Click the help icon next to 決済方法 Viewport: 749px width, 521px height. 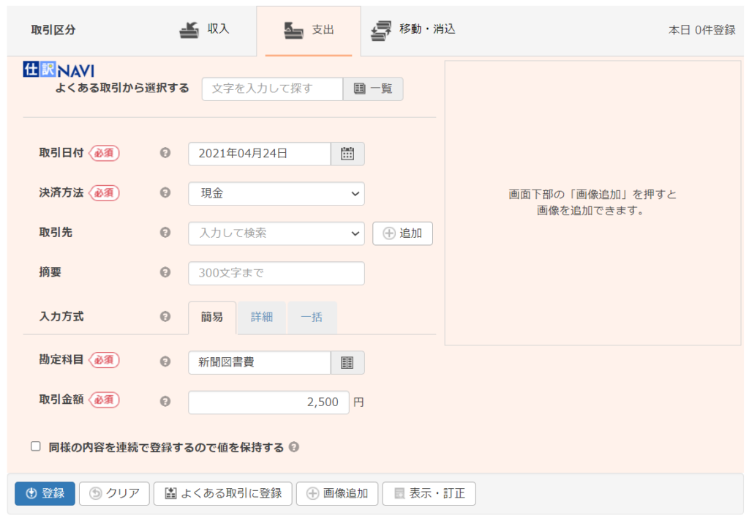165,193
